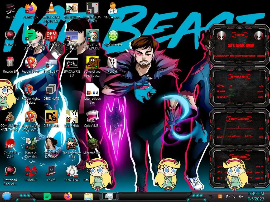Open the CREDIT CARD CHECKER shortcut
The height and width of the screenshot is (202, 270).
click(72, 40)
